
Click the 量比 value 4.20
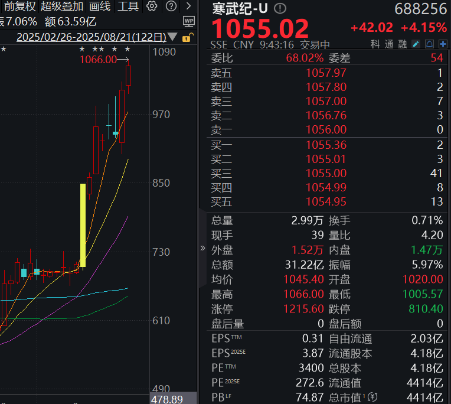[432, 235]
